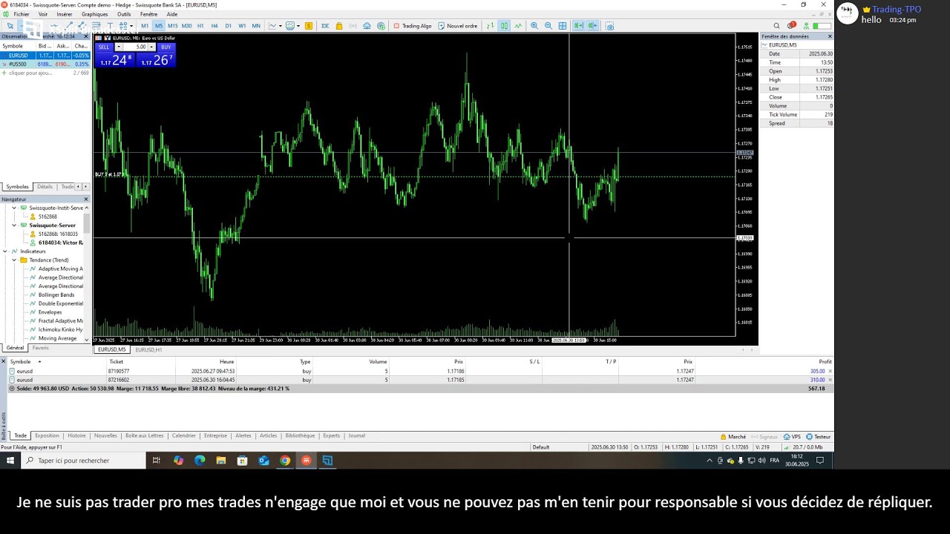
Task: Select candlestick chart style icon
Action: [x=504, y=26]
